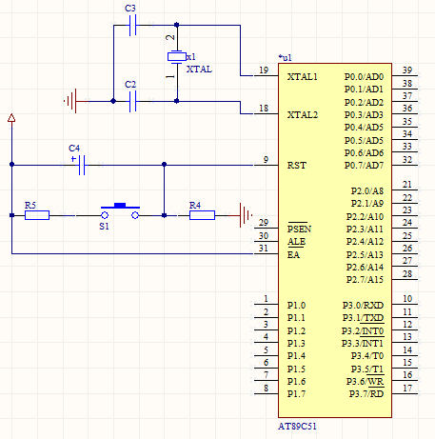Click pin label P2.7/A15
This screenshot has width=435, height=439.
pos(365,280)
